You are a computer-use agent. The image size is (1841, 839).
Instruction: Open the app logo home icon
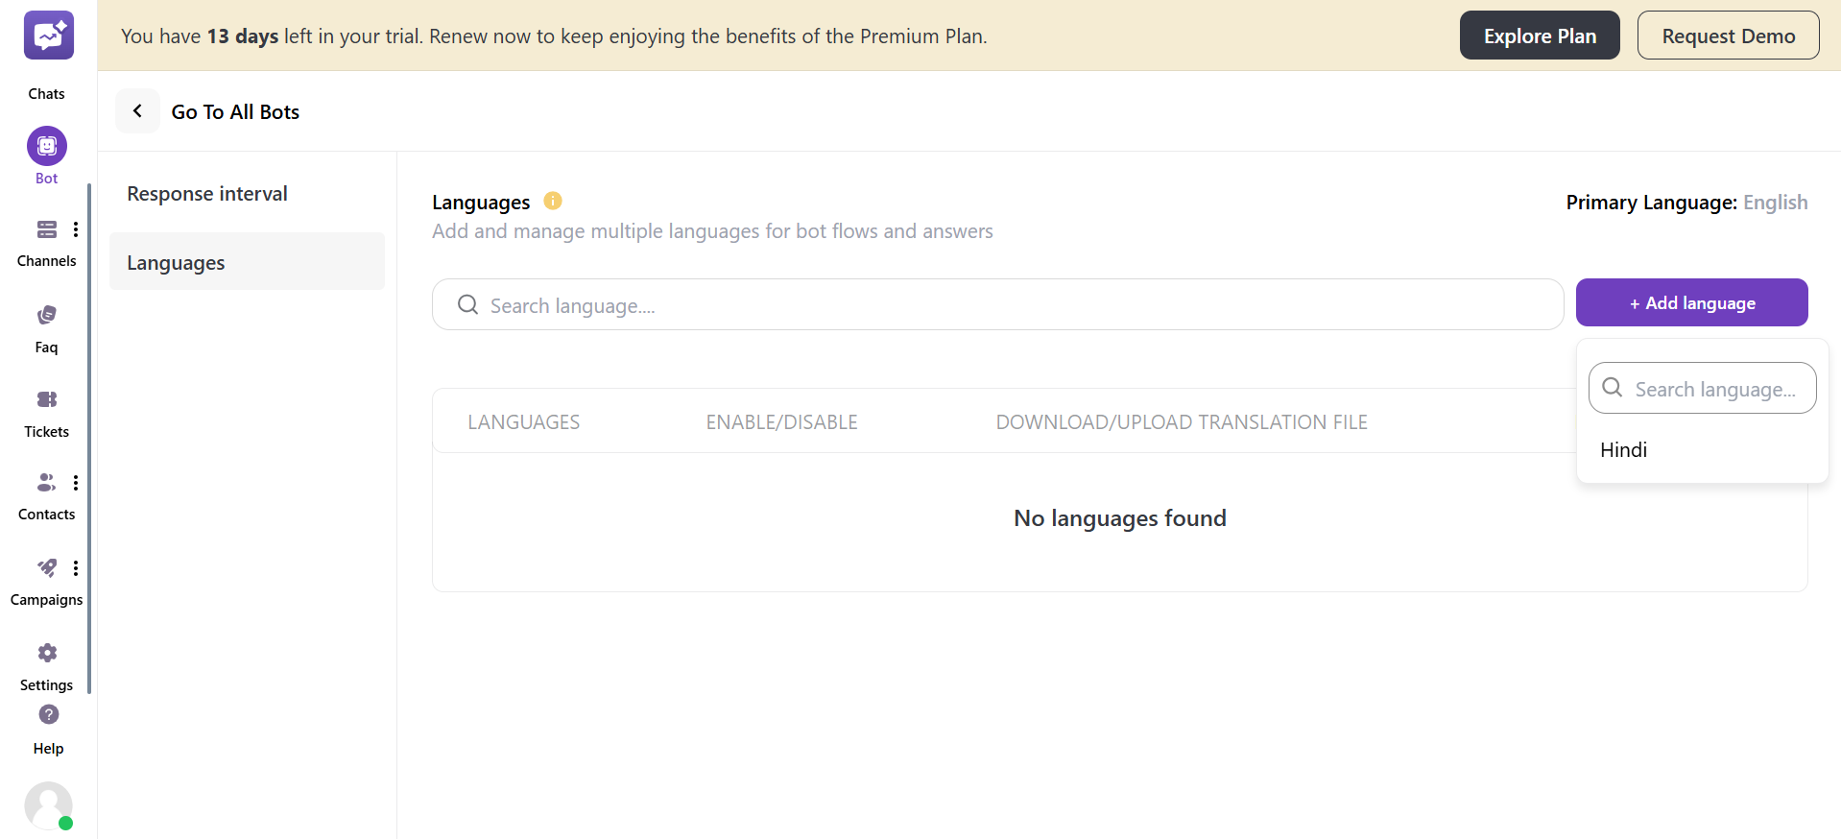[x=48, y=36]
